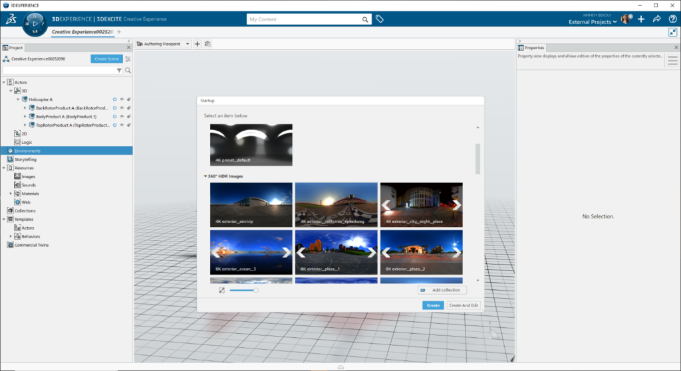Select the Creative Experience tab

click(x=82, y=32)
